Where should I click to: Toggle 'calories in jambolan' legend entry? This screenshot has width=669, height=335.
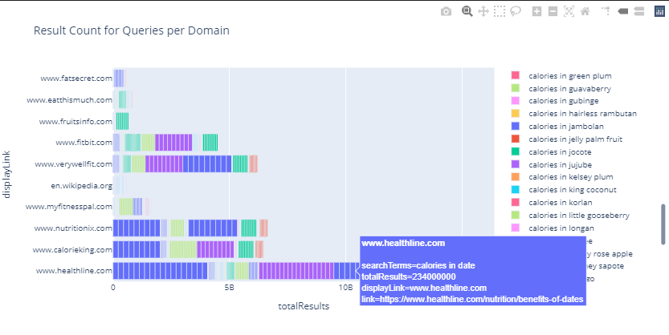tap(557, 127)
